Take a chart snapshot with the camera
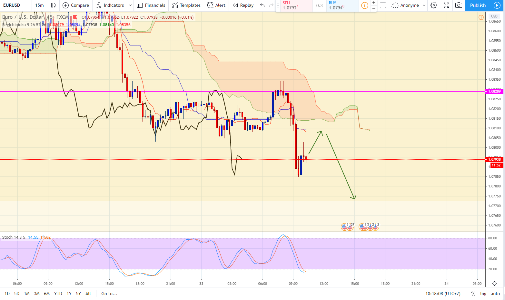The width and height of the screenshot is (505, 300). tap(459, 5)
